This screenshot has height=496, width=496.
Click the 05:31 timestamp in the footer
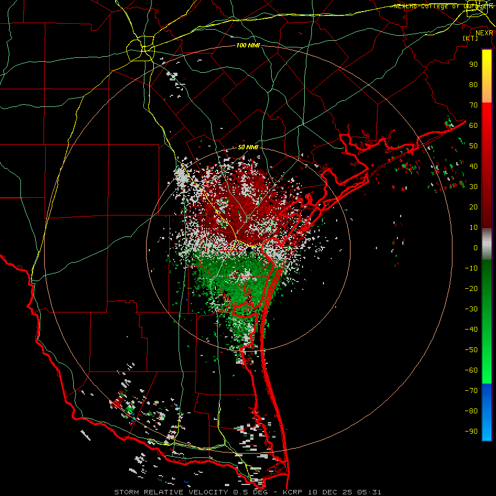pyautogui.click(x=369, y=492)
